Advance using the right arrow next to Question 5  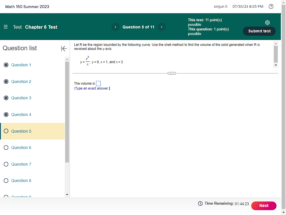pos(162,27)
